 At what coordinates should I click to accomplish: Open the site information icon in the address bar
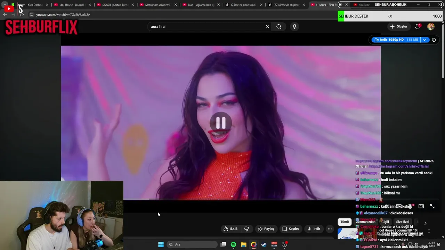[x=31, y=15]
